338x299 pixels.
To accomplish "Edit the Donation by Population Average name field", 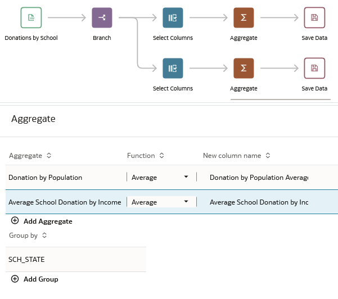I will click(x=259, y=178).
